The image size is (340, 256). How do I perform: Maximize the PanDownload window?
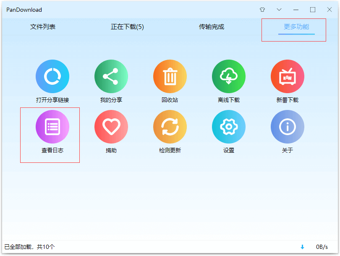[313, 10]
